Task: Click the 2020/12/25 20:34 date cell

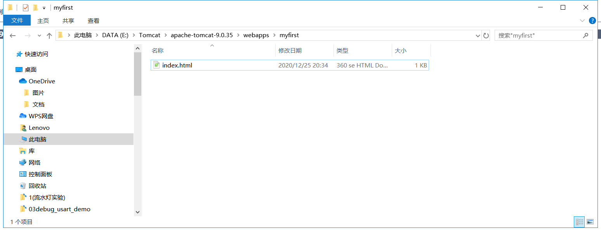Action: (303, 65)
